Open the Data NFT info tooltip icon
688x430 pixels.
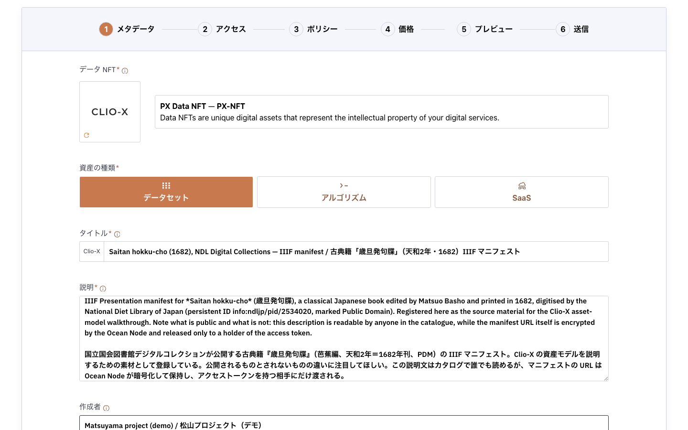[125, 71]
